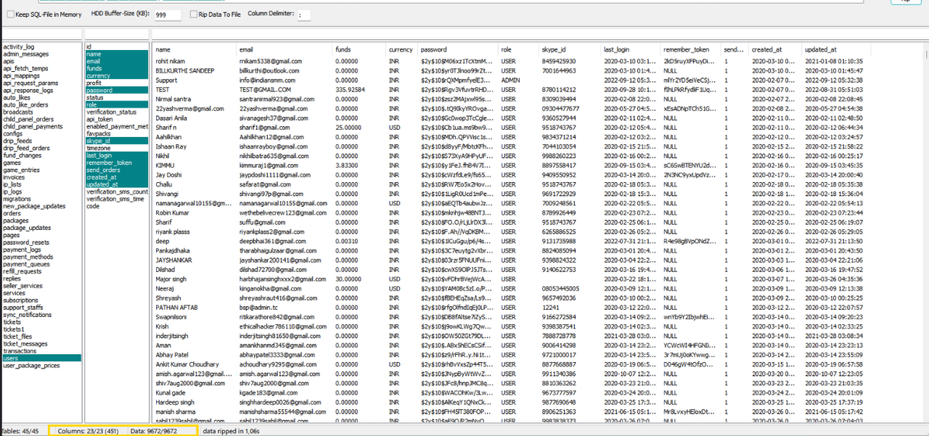Select the payment_methods table

tap(28, 257)
